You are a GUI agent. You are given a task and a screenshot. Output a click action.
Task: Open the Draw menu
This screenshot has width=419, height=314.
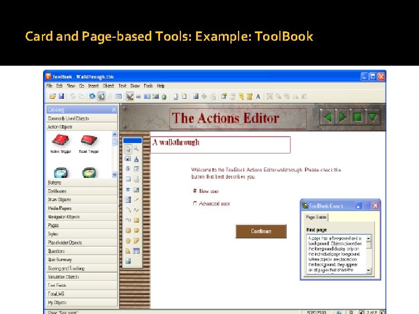click(x=135, y=85)
